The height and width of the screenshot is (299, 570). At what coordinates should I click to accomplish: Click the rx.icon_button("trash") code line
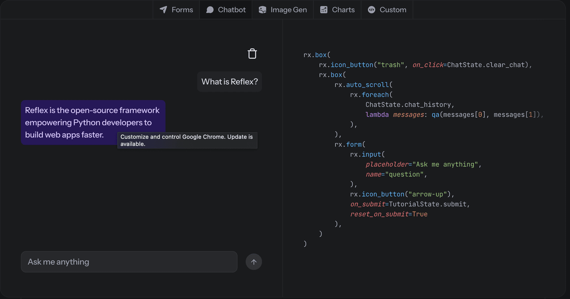425,65
